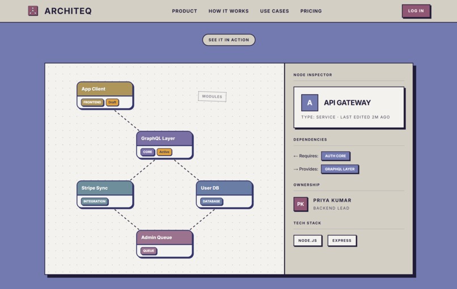
Task: Click the EXPRESS tech stack tag
Action: (342, 241)
